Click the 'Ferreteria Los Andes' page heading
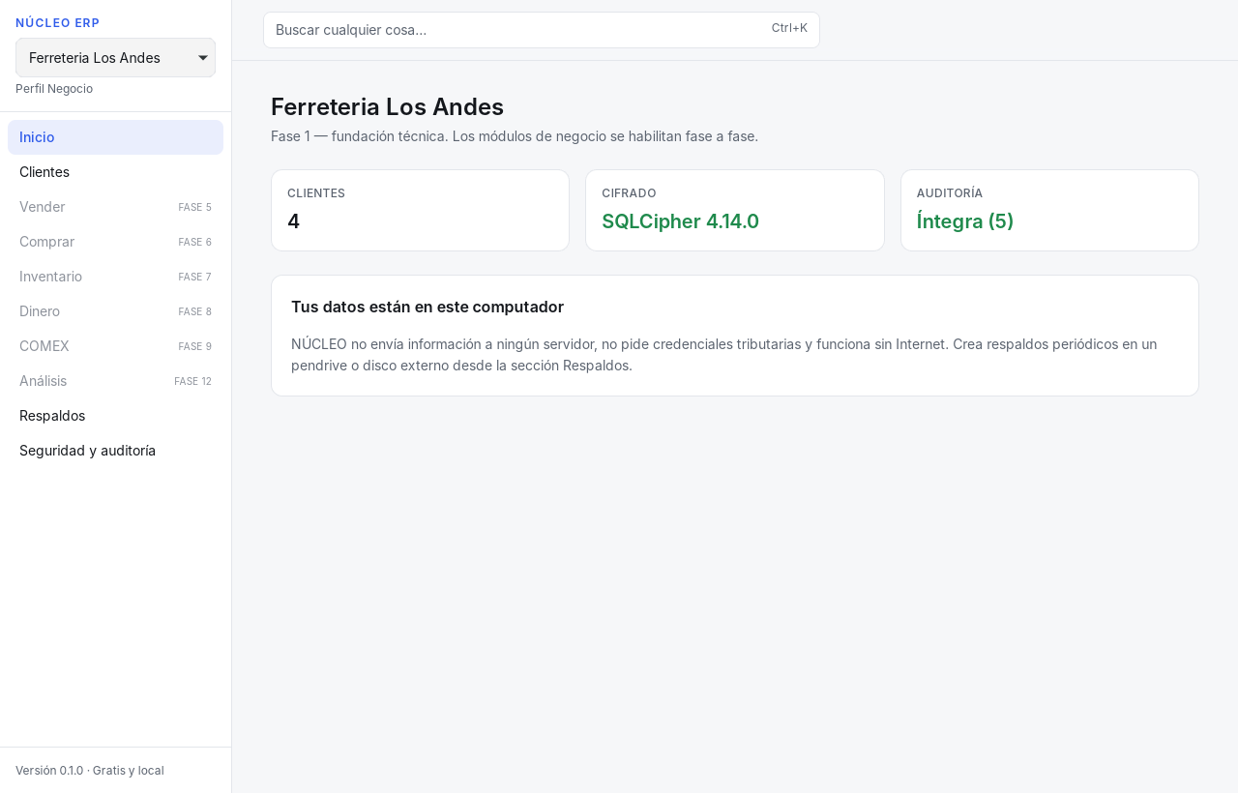Image resolution: width=1238 pixels, height=793 pixels. coord(387,106)
